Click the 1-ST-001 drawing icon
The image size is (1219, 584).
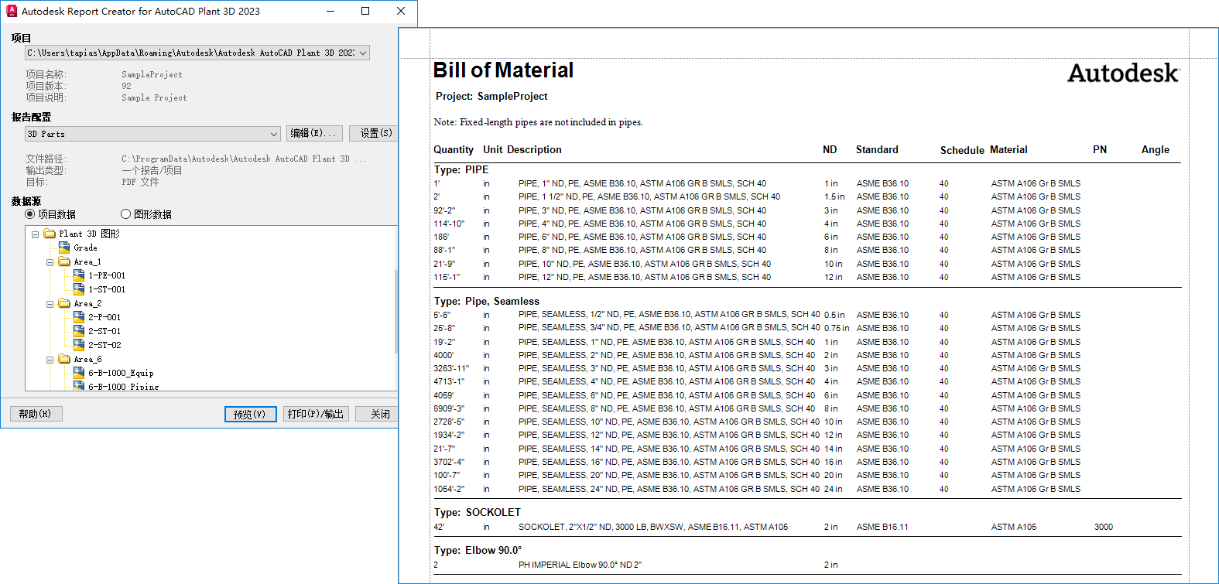(79, 289)
